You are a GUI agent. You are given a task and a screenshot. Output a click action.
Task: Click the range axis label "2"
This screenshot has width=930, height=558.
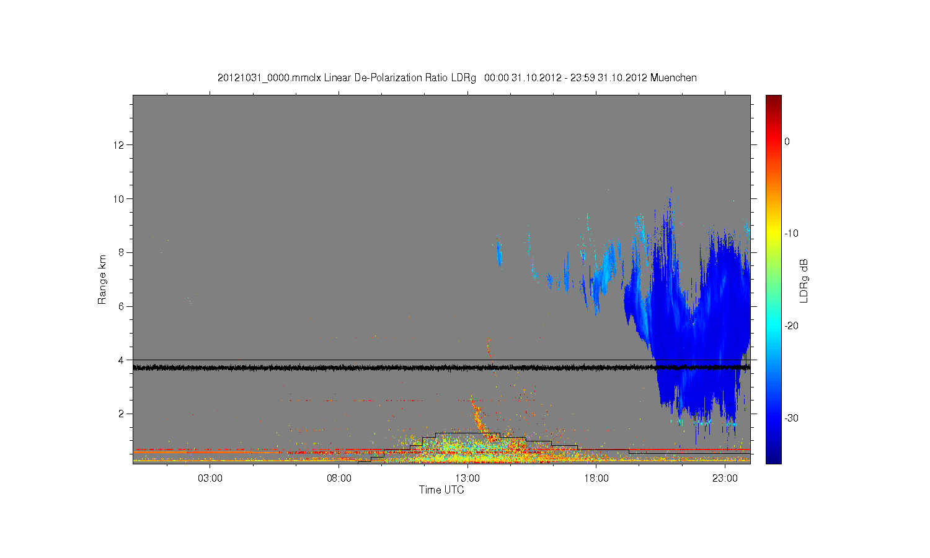122,414
